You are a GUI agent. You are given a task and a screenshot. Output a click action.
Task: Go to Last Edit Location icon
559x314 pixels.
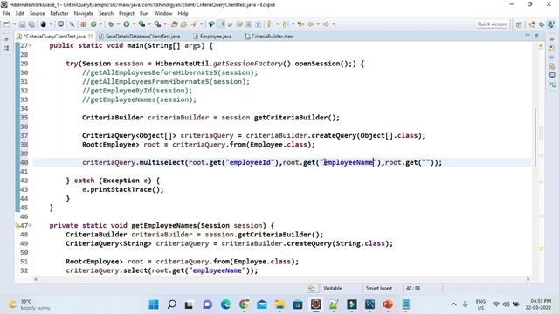click(x=301, y=24)
